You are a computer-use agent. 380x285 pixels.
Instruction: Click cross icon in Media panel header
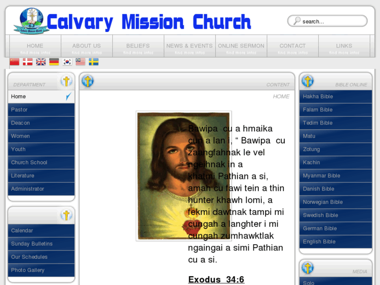[x=308, y=268]
